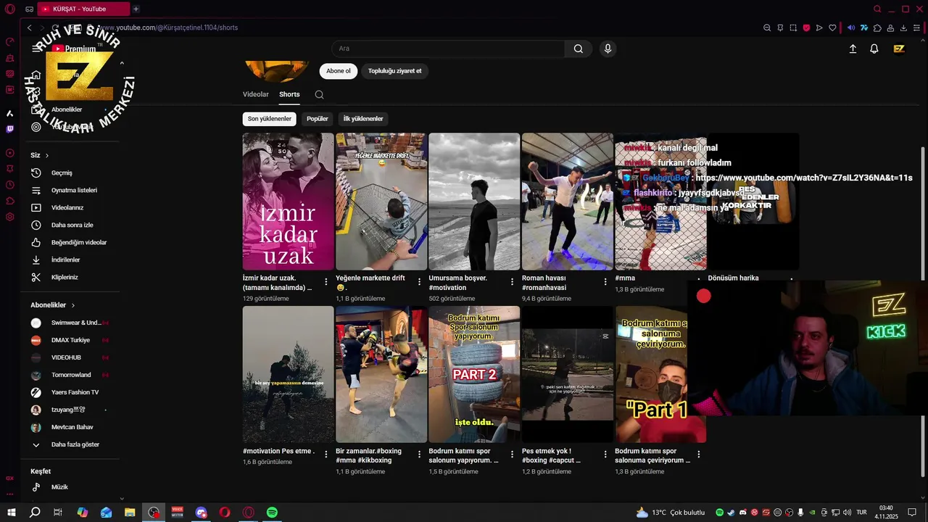Open options menu for 'İzmir kadar uzak' short
The width and height of the screenshot is (928, 522).
pos(326,282)
